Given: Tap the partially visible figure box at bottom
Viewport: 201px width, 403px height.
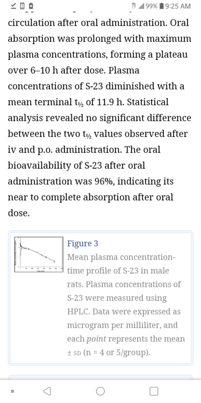Looking at the screenshot, I should tap(100, 377).
